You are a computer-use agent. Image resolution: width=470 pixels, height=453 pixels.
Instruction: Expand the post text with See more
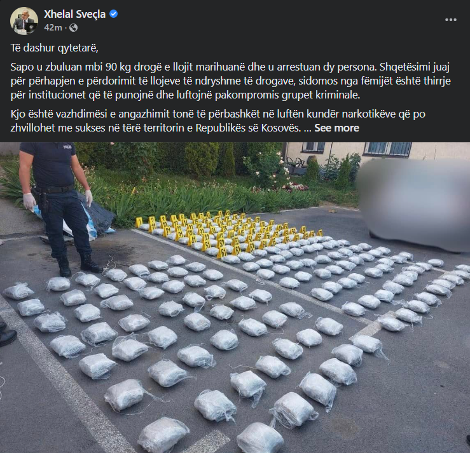click(336, 128)
